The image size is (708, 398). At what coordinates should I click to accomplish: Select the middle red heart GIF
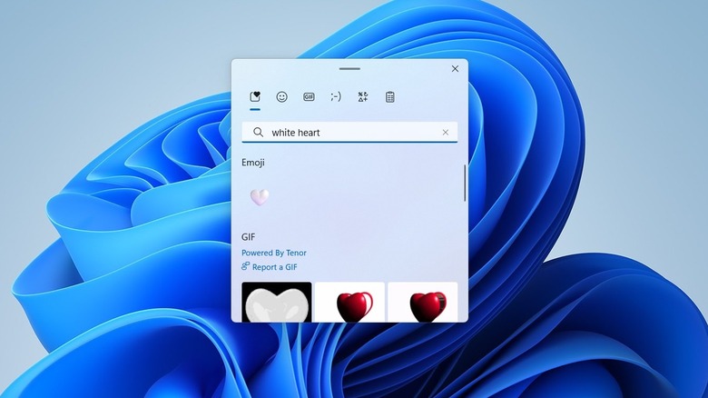[x=350, y=302]
